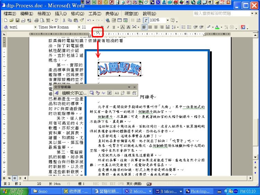This screenshot has width=260, height=195.
Task: Print the document from the toolbar
Action: pyautogui.click(x=36, y=20)
